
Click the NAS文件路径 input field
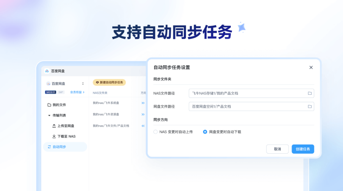pyautogui.click(x=251, y=94)
